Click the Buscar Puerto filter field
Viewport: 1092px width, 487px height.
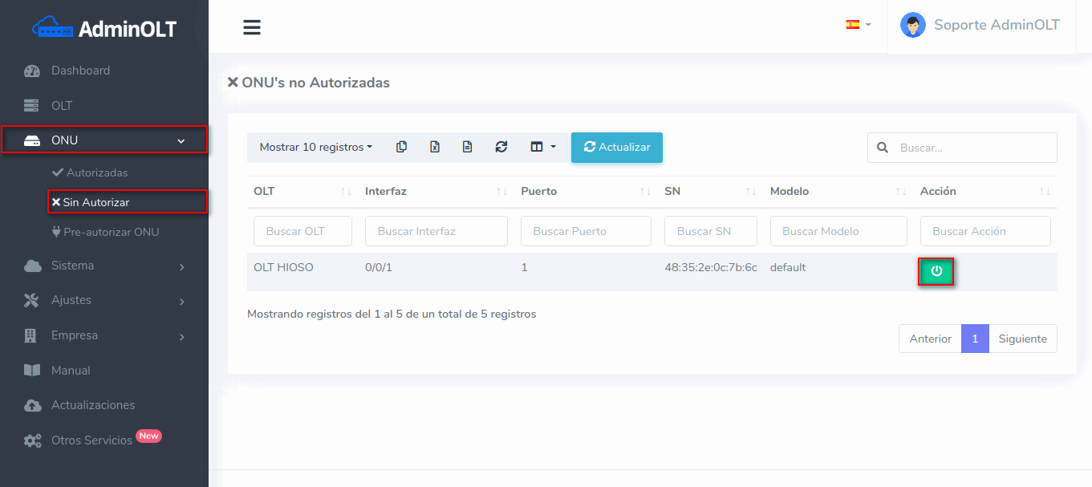tap(585, 231)
